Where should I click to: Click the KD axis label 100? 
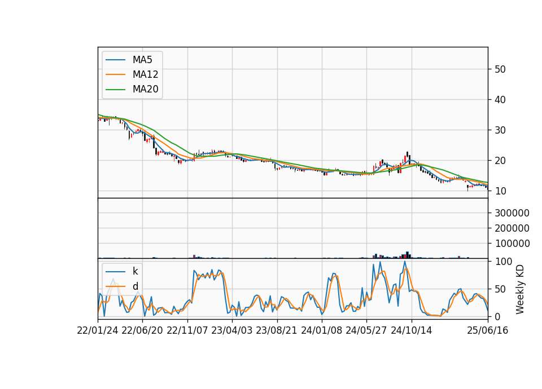503,262
